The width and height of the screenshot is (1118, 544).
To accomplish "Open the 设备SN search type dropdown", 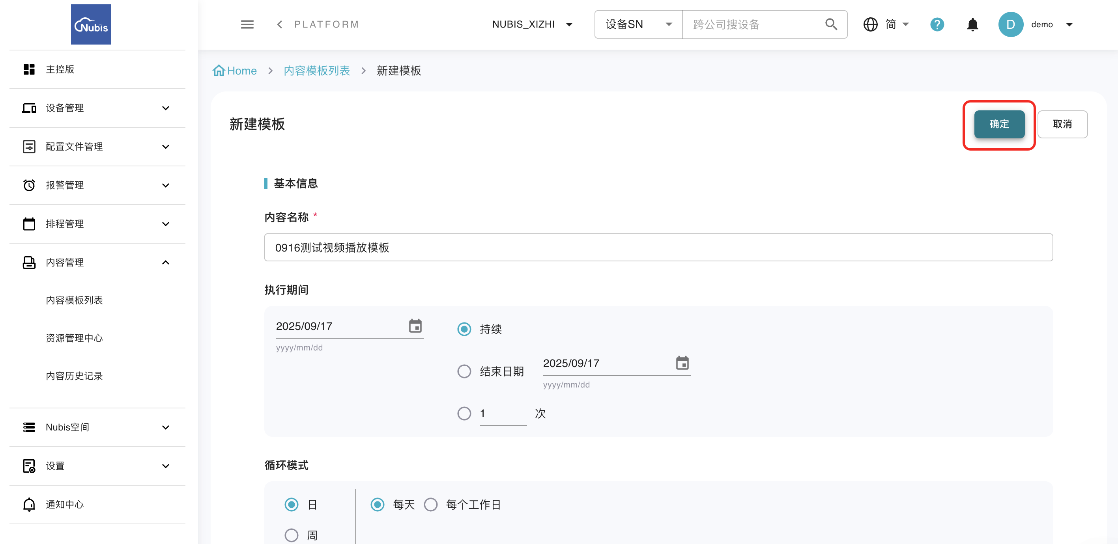I will pyautogui.click(x=638, y=24).
